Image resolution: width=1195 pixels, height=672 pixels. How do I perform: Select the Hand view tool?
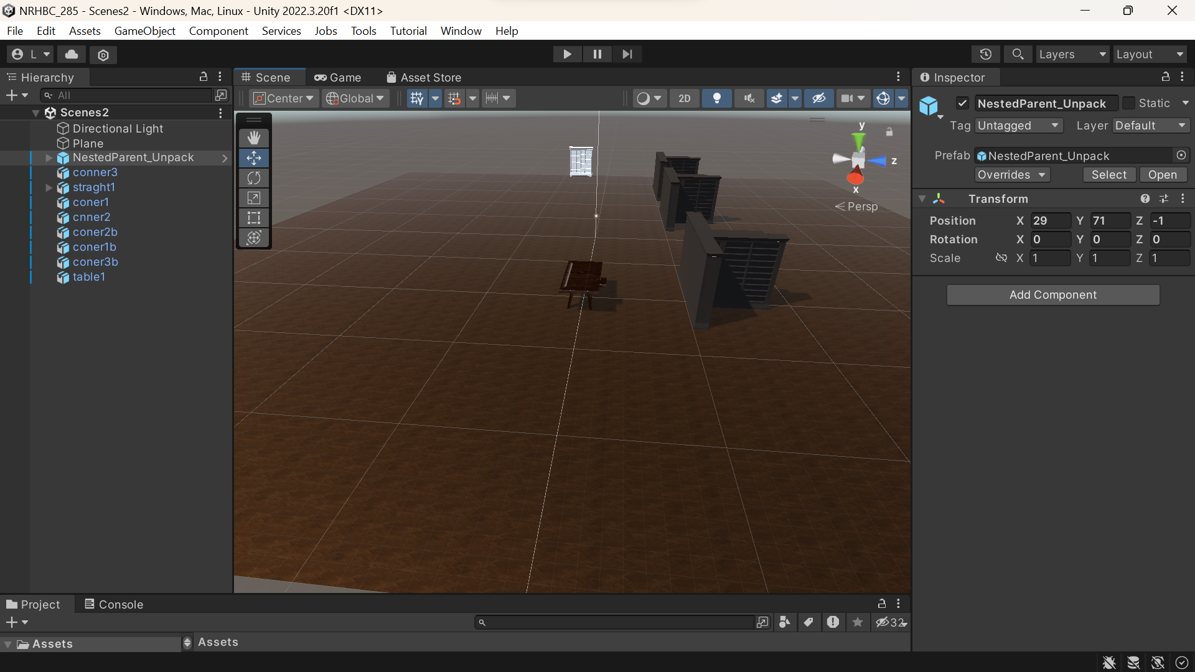coord(254,138)
